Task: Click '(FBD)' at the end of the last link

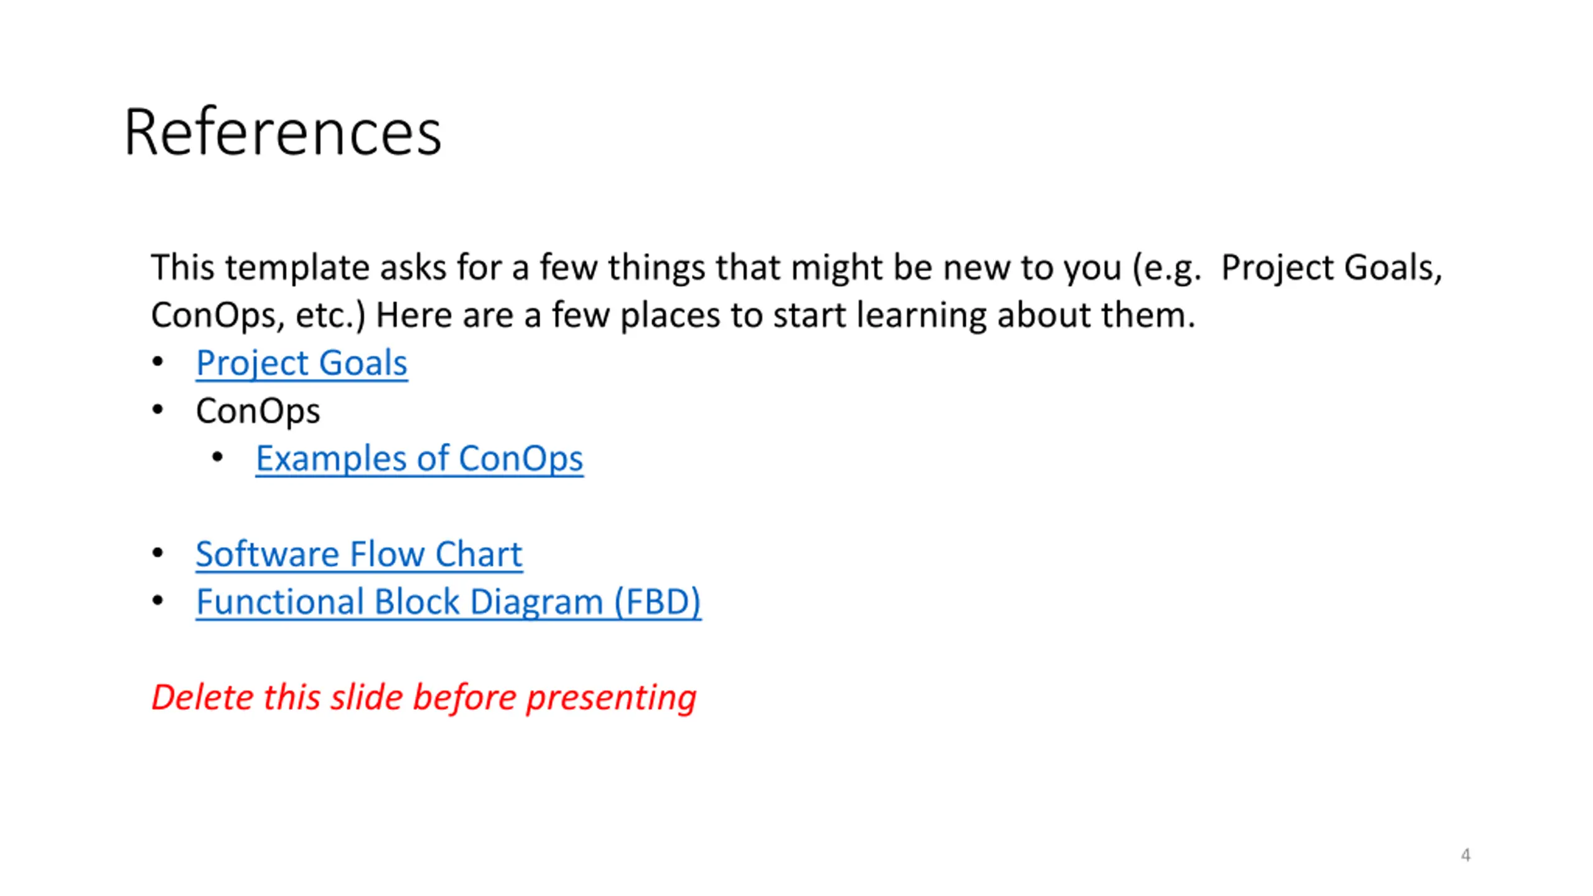Action: [658, 602]
